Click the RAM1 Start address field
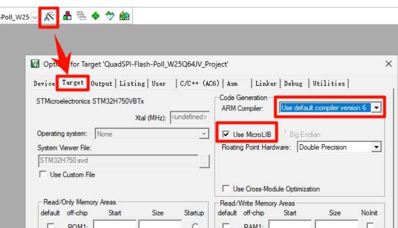Screen dimensions: 398x228 click(290, 225)
